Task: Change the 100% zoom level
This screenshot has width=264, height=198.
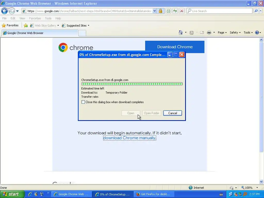Action: tap(249, 188)
